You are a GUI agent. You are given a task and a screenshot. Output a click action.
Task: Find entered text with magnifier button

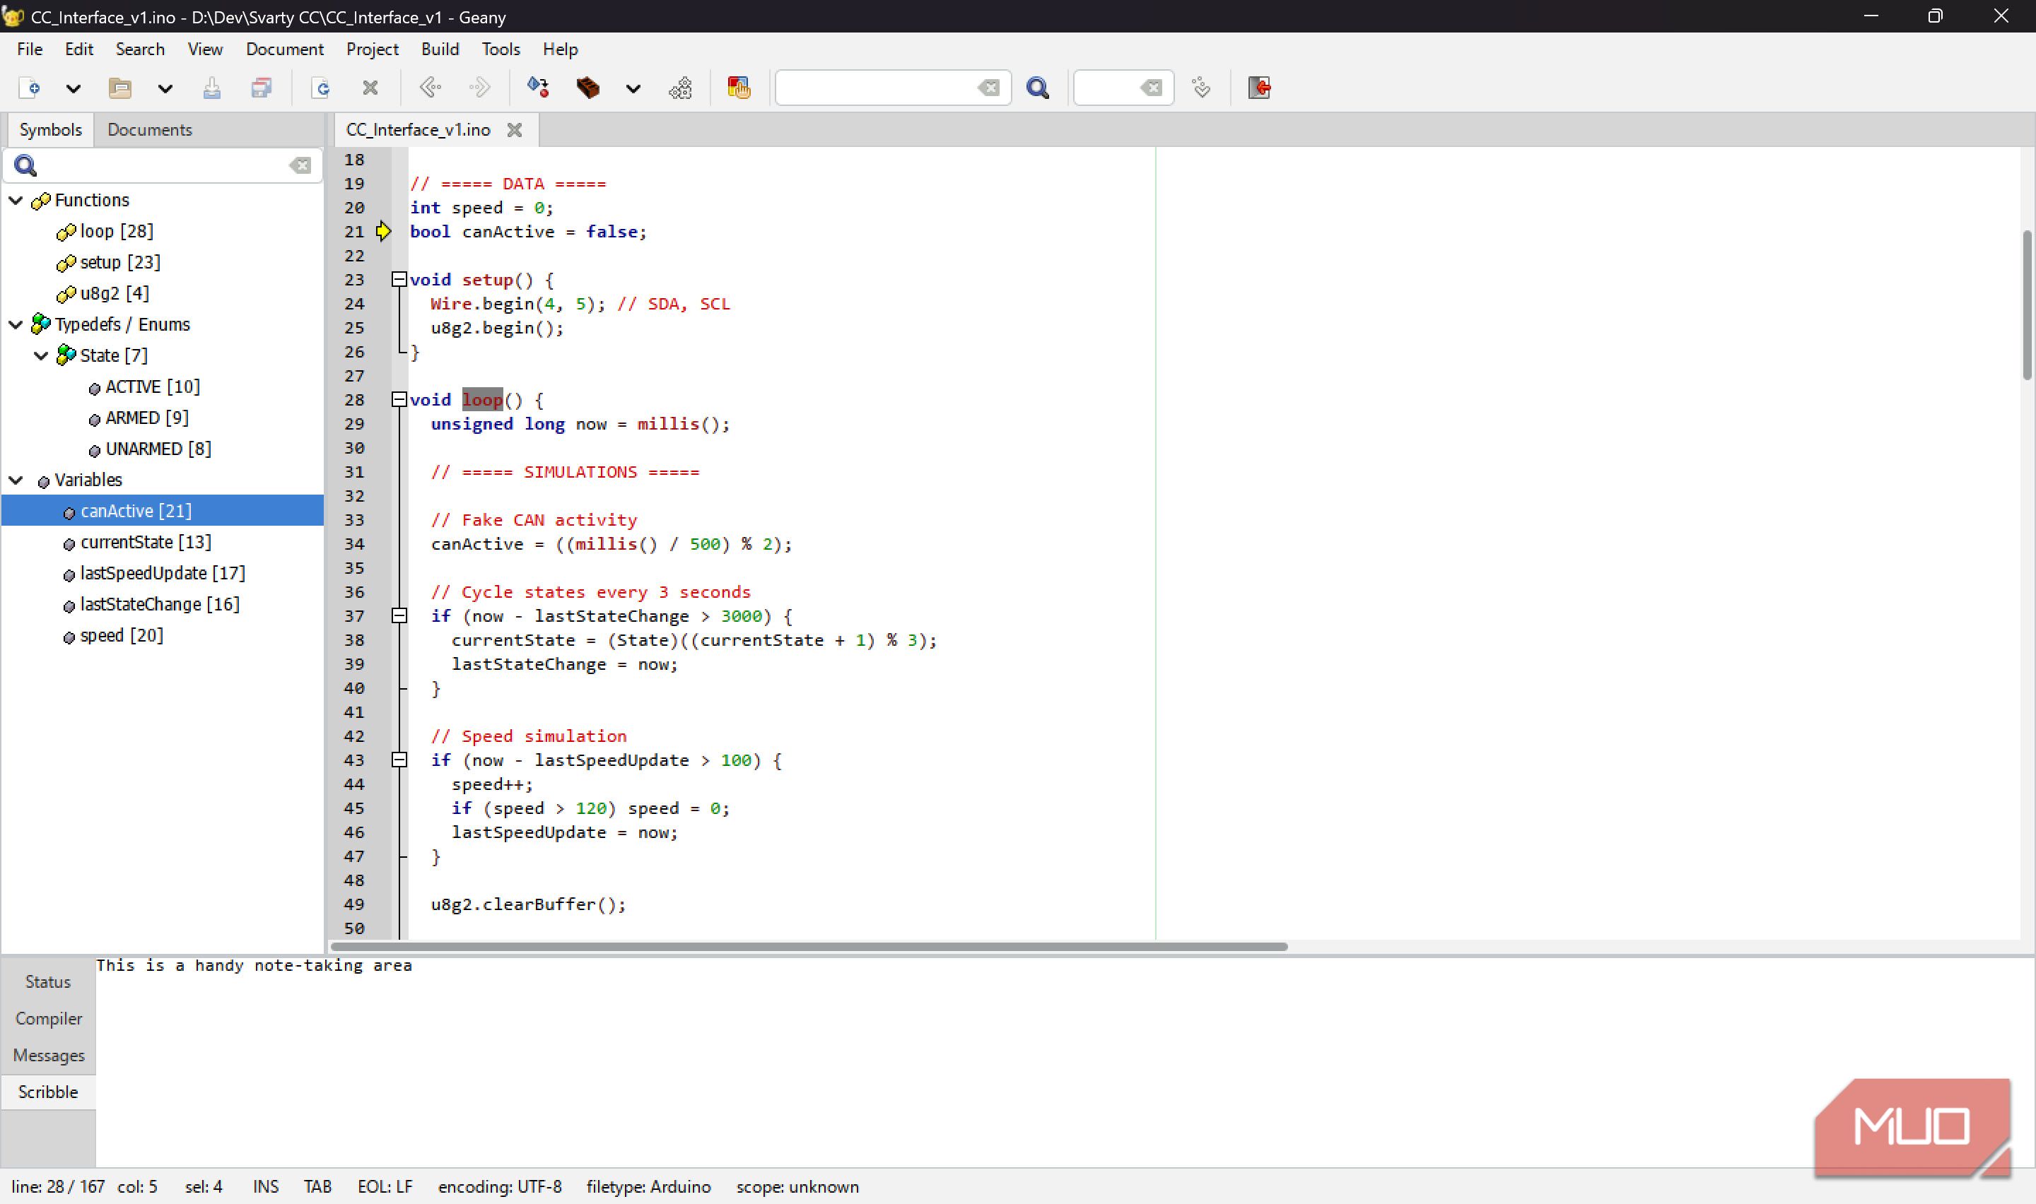click(1037, 88)
